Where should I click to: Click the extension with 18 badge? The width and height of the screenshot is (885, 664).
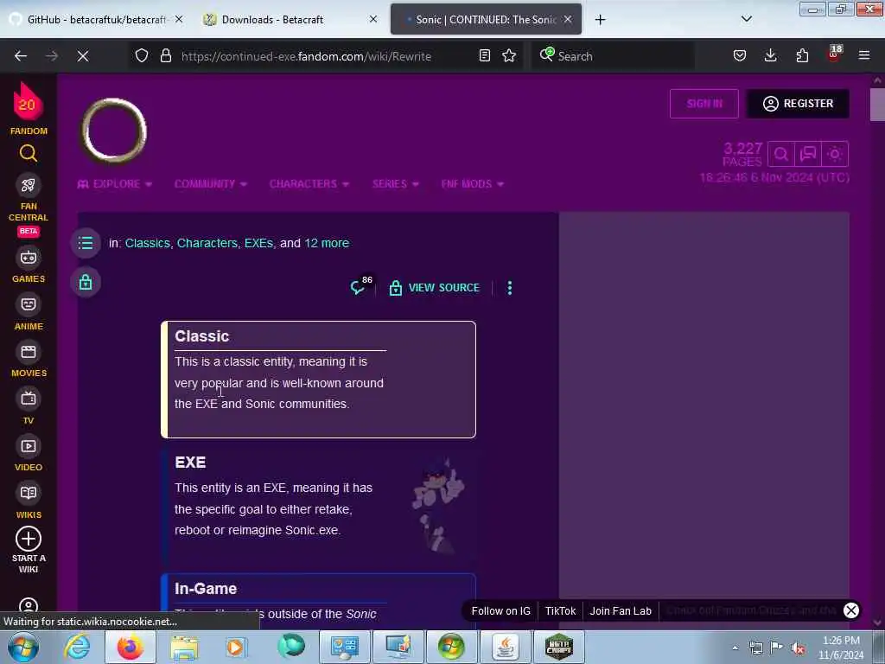tap(834, 54)
